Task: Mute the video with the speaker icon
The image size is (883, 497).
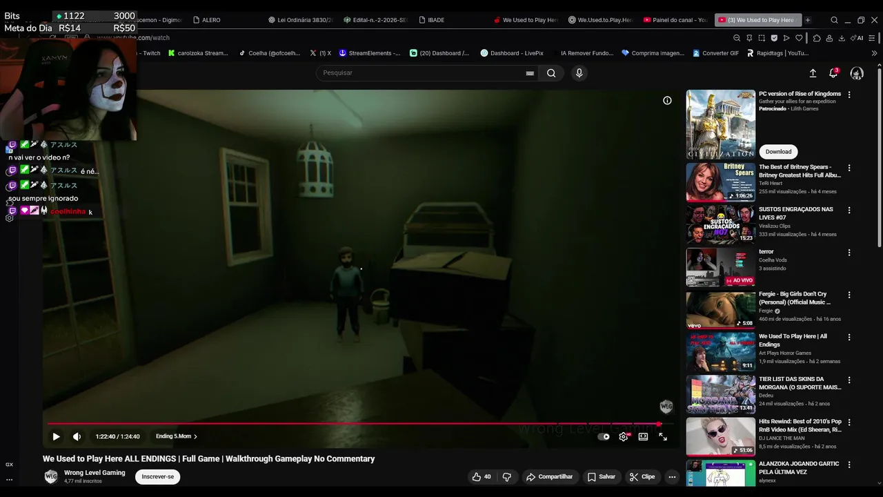Action: tap(77, 436)
